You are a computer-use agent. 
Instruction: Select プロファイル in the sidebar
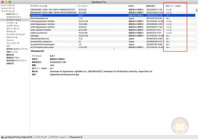pos(12,37)
